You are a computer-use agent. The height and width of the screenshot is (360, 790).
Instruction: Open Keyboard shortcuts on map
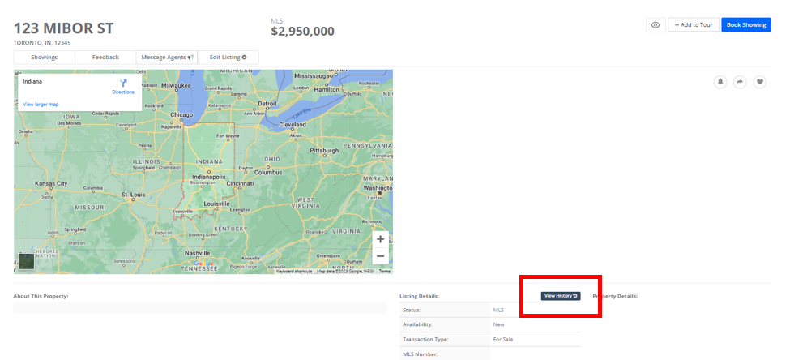(294, 272)
